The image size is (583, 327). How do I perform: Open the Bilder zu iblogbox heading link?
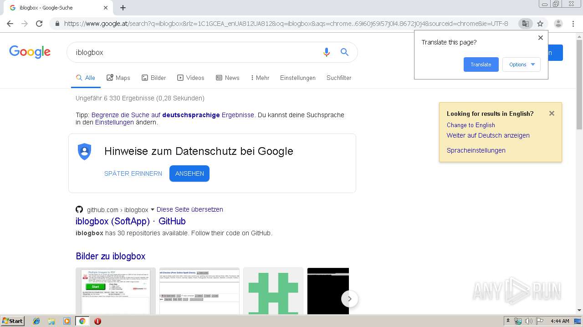111,256
